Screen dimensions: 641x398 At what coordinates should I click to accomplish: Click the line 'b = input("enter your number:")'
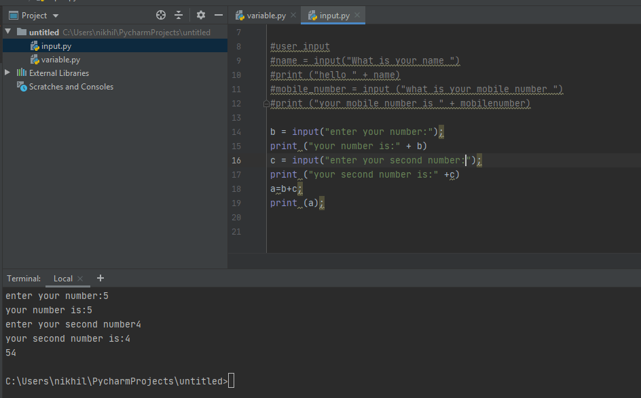tap(357, 132)
